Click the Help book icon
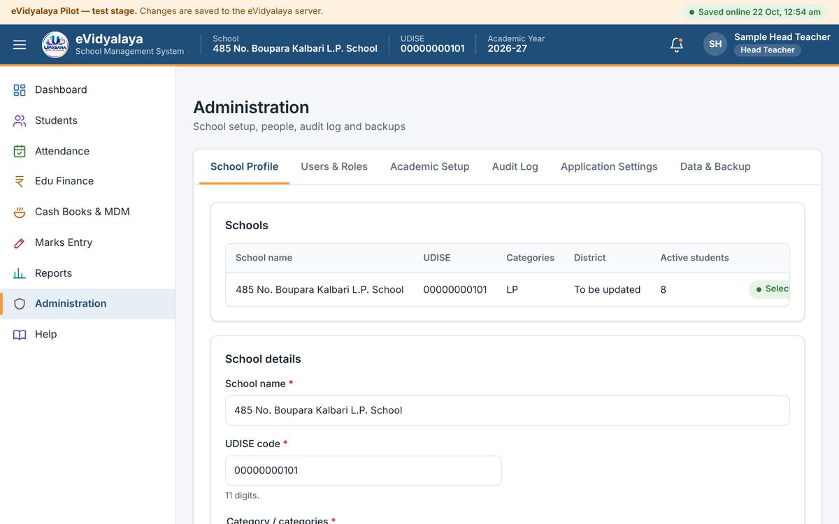This screenshot has height=524, width=839. (20, 335)
